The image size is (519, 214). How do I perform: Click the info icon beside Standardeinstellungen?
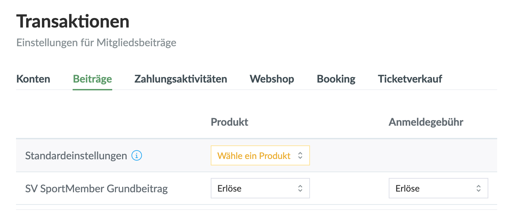click(137, 156)
